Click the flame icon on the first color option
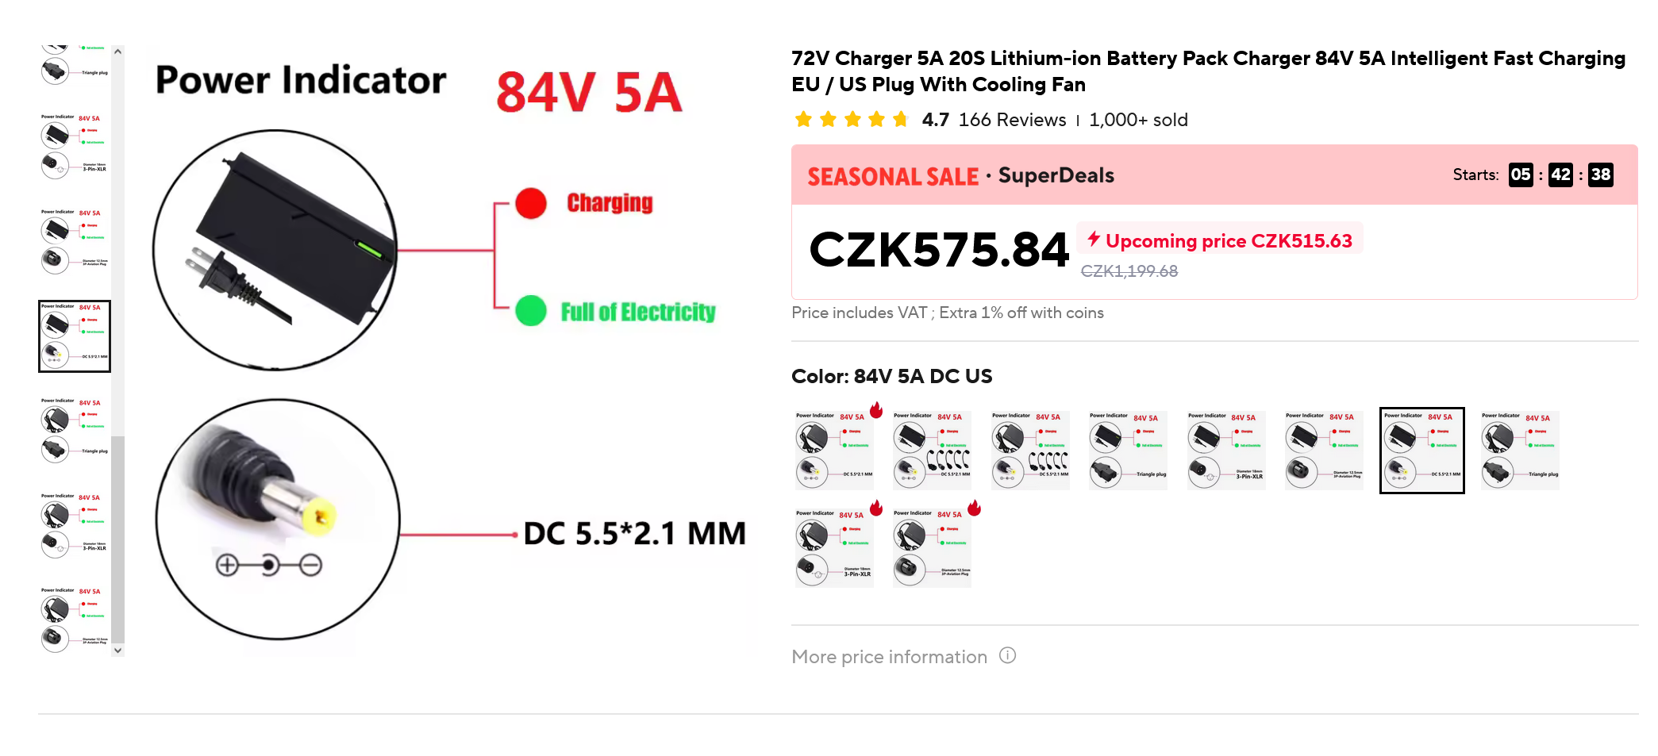 (x=876, y=410)
